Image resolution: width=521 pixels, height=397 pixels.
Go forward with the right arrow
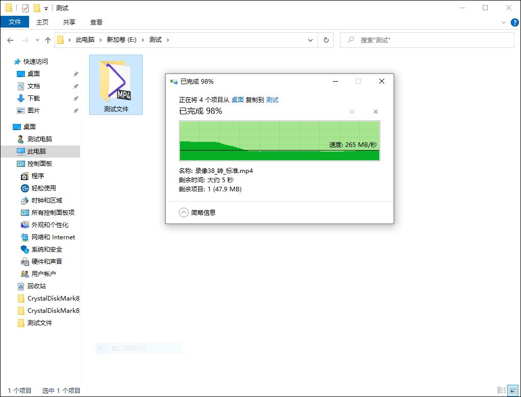[25, 40]
